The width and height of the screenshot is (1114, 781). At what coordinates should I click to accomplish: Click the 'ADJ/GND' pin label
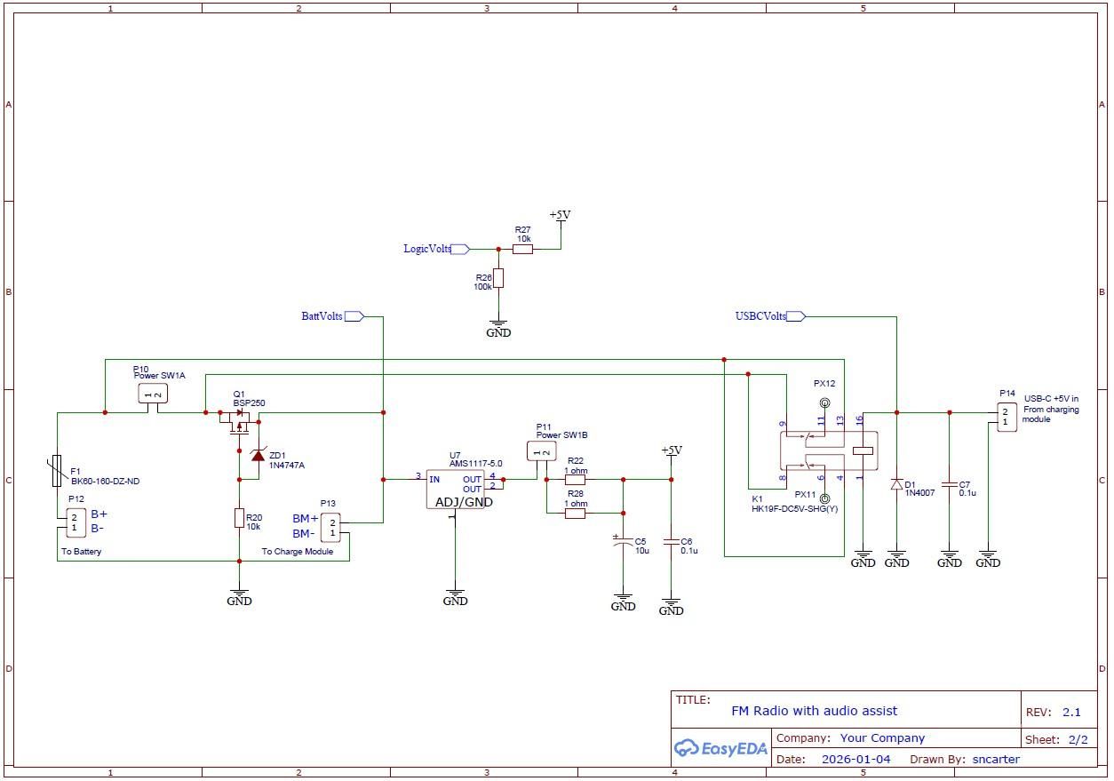point(464,502)
